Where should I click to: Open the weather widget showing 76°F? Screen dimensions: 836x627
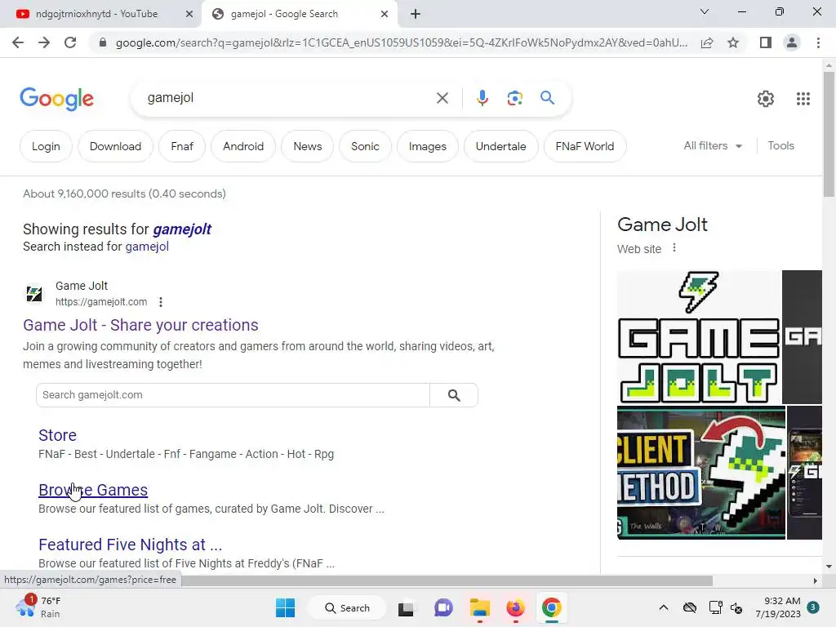click(38, 607)
